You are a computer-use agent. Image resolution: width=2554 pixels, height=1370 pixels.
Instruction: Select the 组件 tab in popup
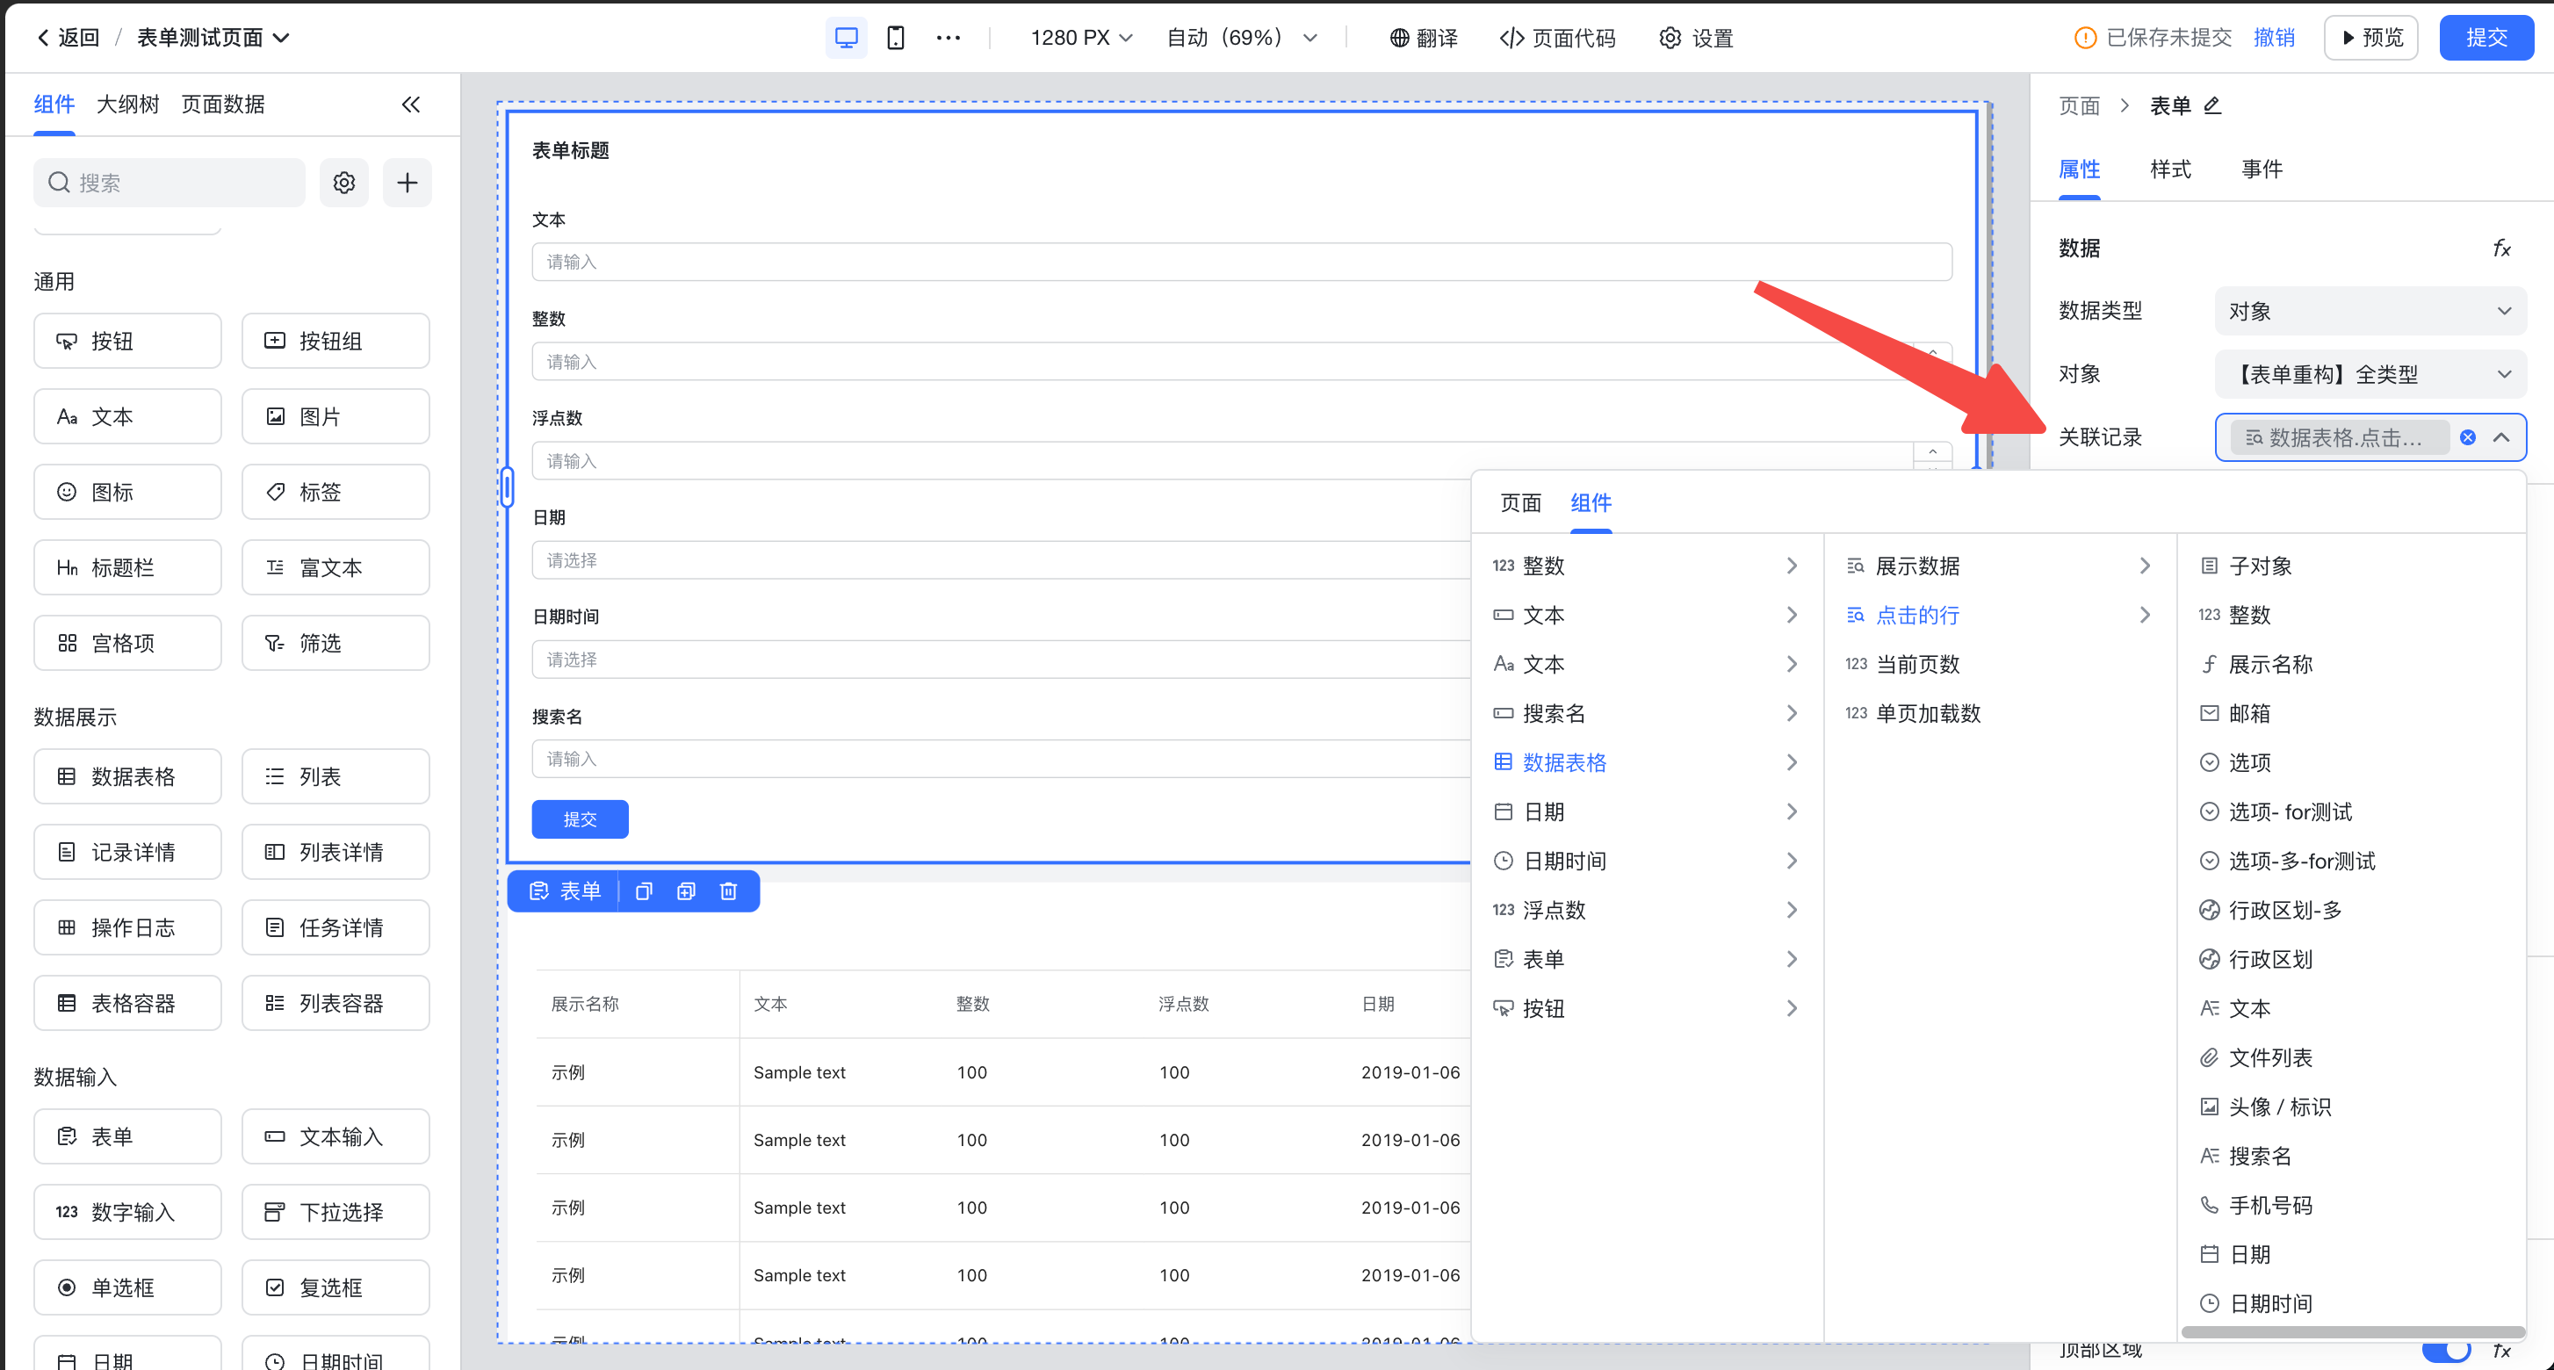[x=1591, y=502]
